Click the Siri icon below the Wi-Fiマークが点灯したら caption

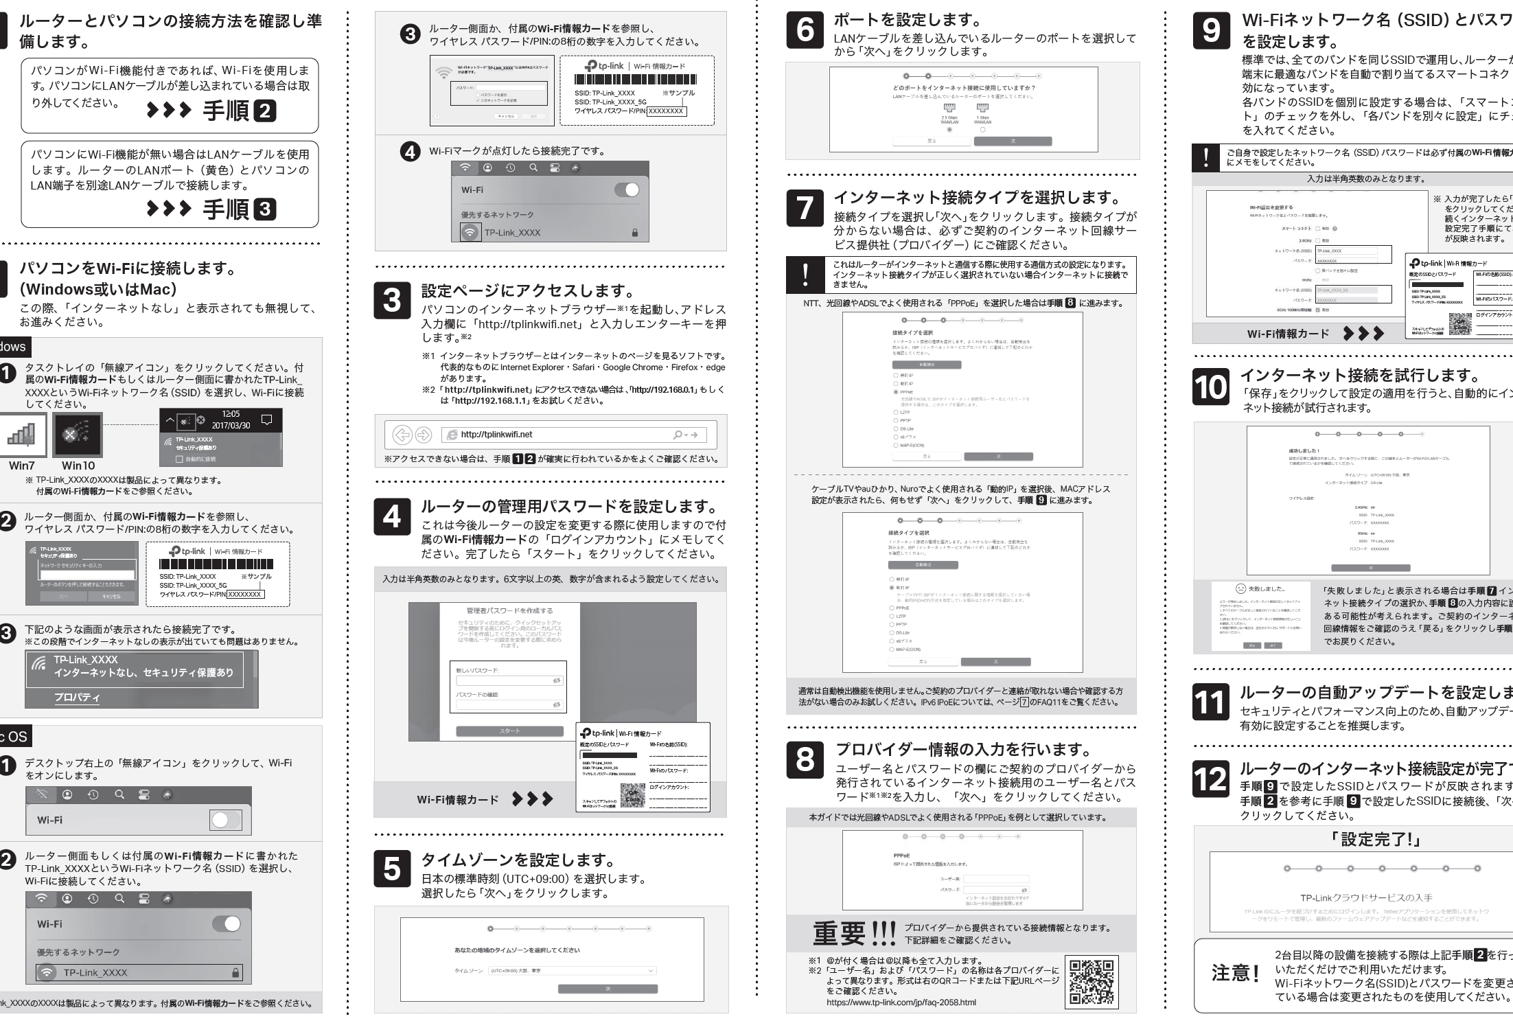[575, 168]
